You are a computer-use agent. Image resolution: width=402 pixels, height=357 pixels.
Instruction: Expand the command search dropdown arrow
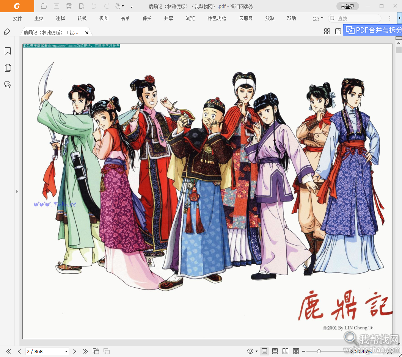pos(322,18)
